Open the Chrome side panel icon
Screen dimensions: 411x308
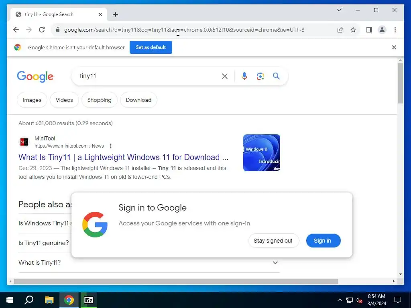coord(369,30)
